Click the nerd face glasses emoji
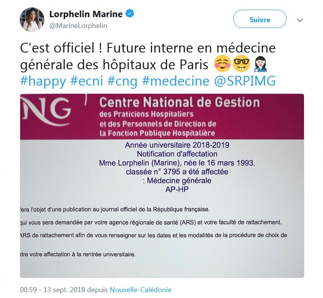323x298 pixels. [241, 63]
